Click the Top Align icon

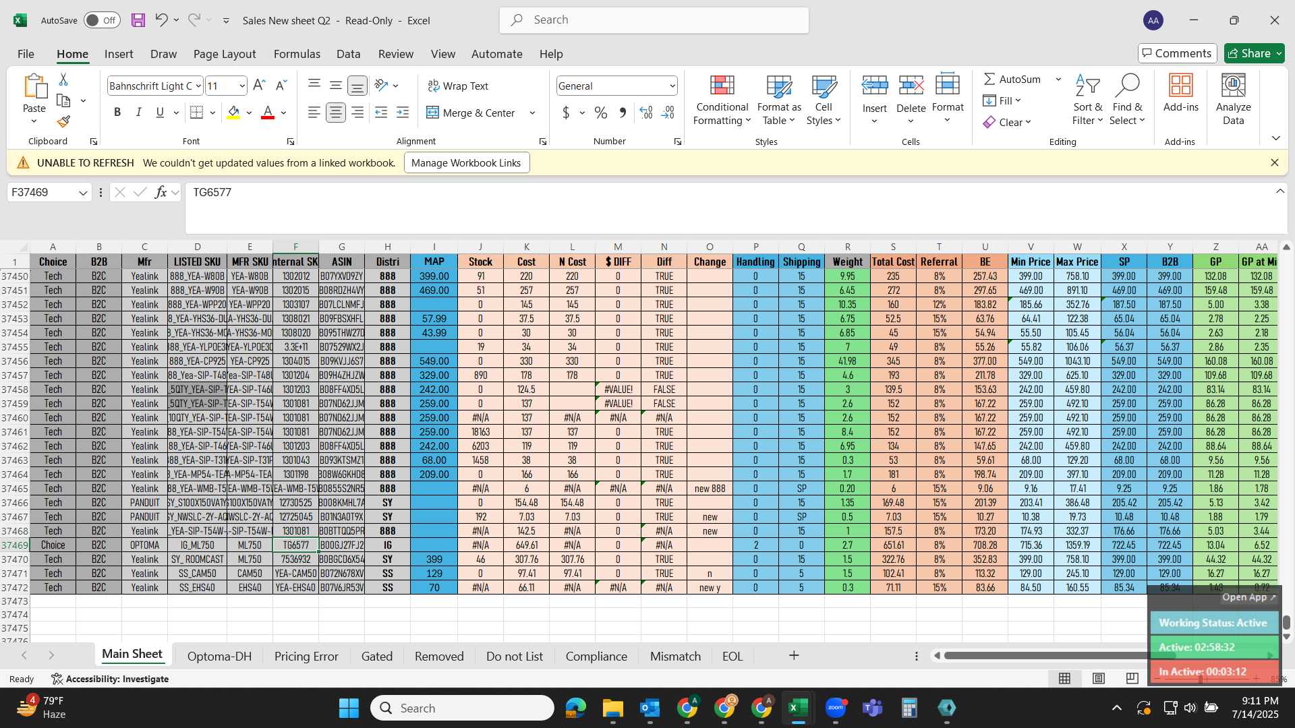314,86
